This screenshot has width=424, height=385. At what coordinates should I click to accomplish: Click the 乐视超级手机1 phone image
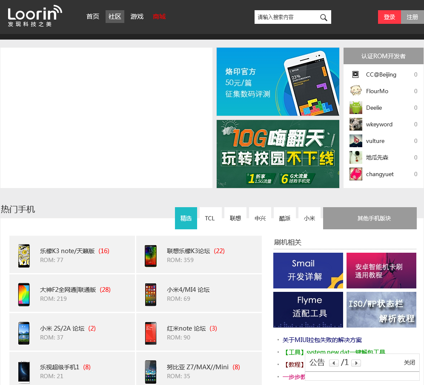click(x=24, y=372)
